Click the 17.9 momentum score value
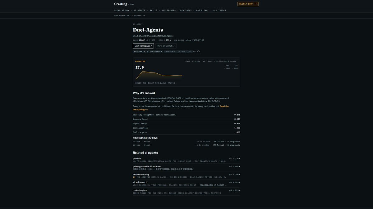This screenshot has height=209, width=373. (x=140, y=67)
